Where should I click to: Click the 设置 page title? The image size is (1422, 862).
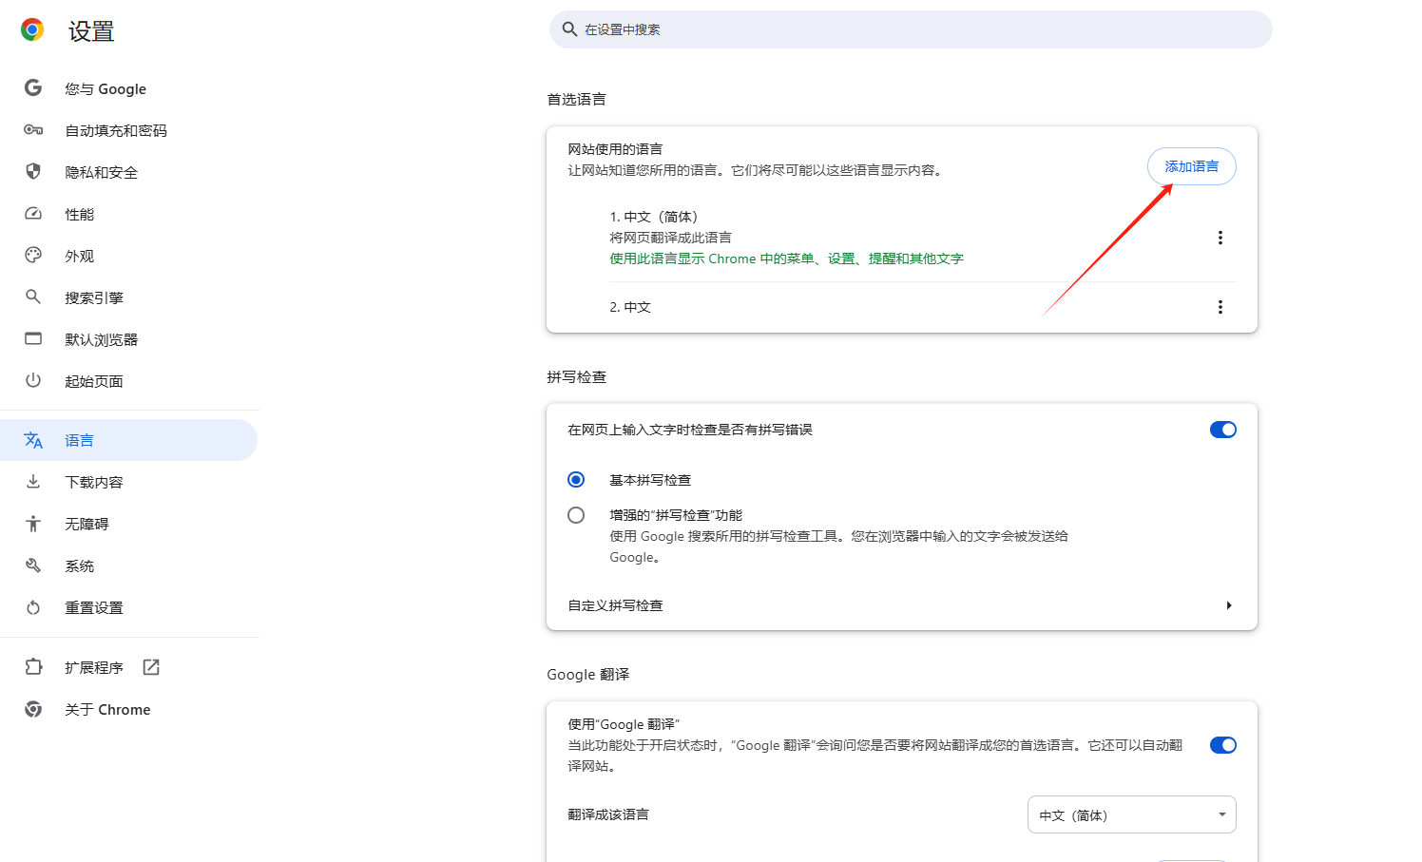(x=91, y=31)
